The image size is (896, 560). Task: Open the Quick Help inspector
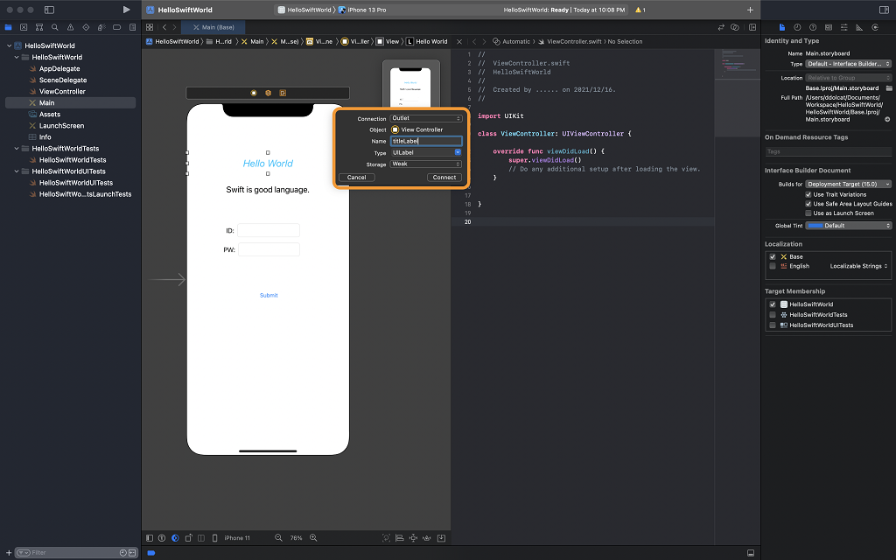click(813, 28)
